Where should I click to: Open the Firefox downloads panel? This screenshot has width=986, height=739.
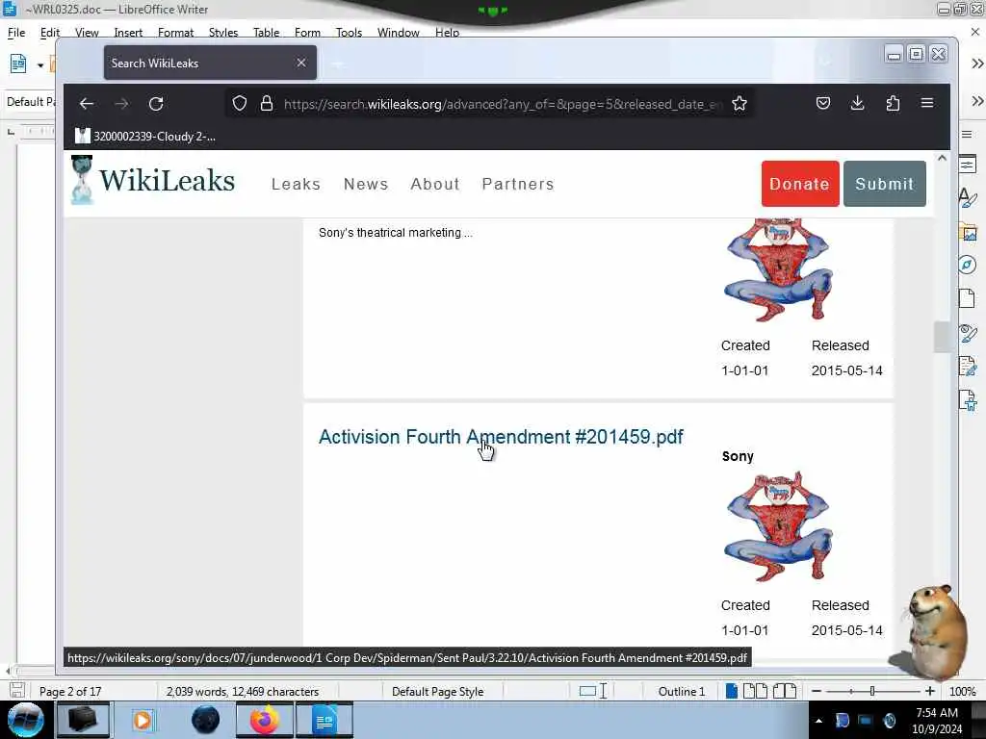coord(857,103)
